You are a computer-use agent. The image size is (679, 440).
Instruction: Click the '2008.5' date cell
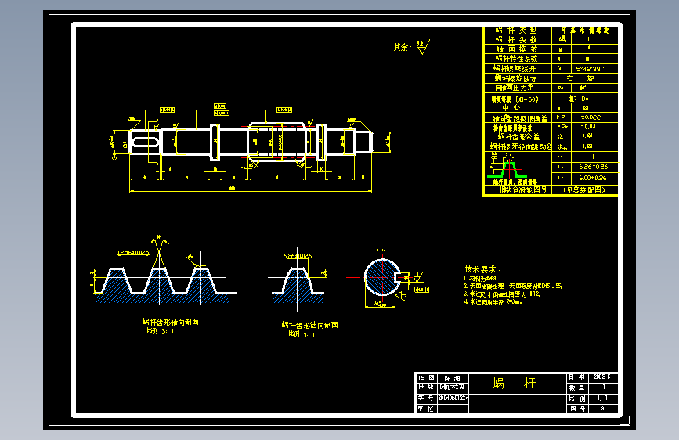(602, 377)
